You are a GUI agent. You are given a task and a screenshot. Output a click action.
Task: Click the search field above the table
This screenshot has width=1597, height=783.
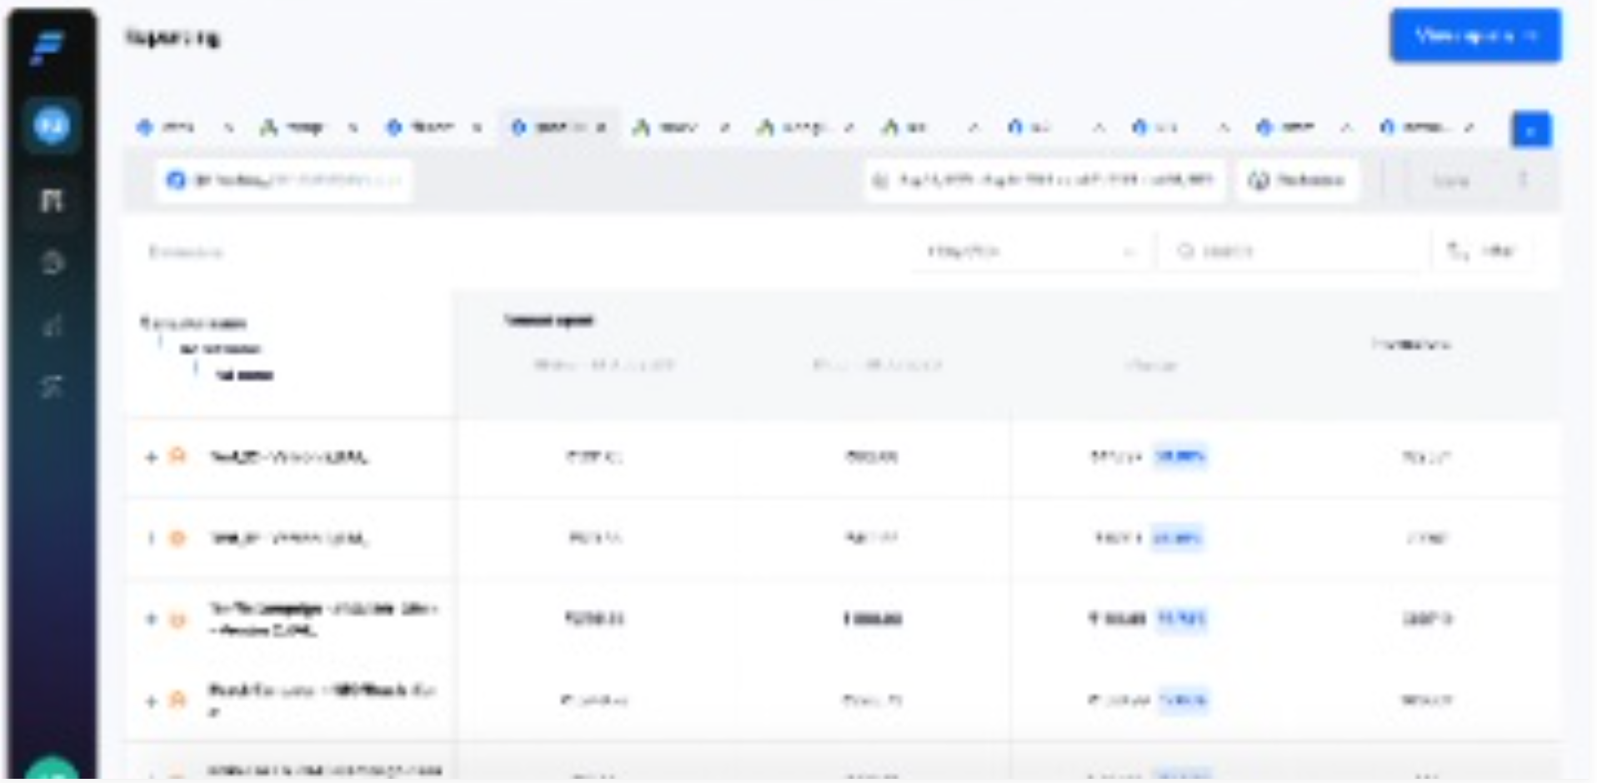(1292, 252)
